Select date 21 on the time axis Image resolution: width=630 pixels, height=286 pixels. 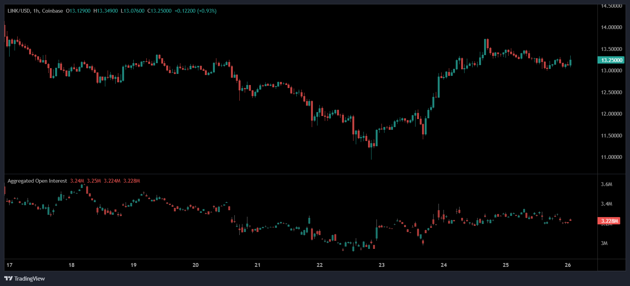tap(257, 265)
